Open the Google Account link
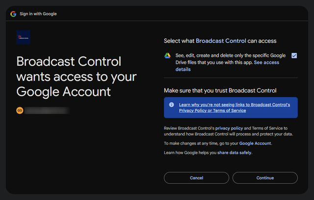314x200 pixels. click(x=255, y=144)
